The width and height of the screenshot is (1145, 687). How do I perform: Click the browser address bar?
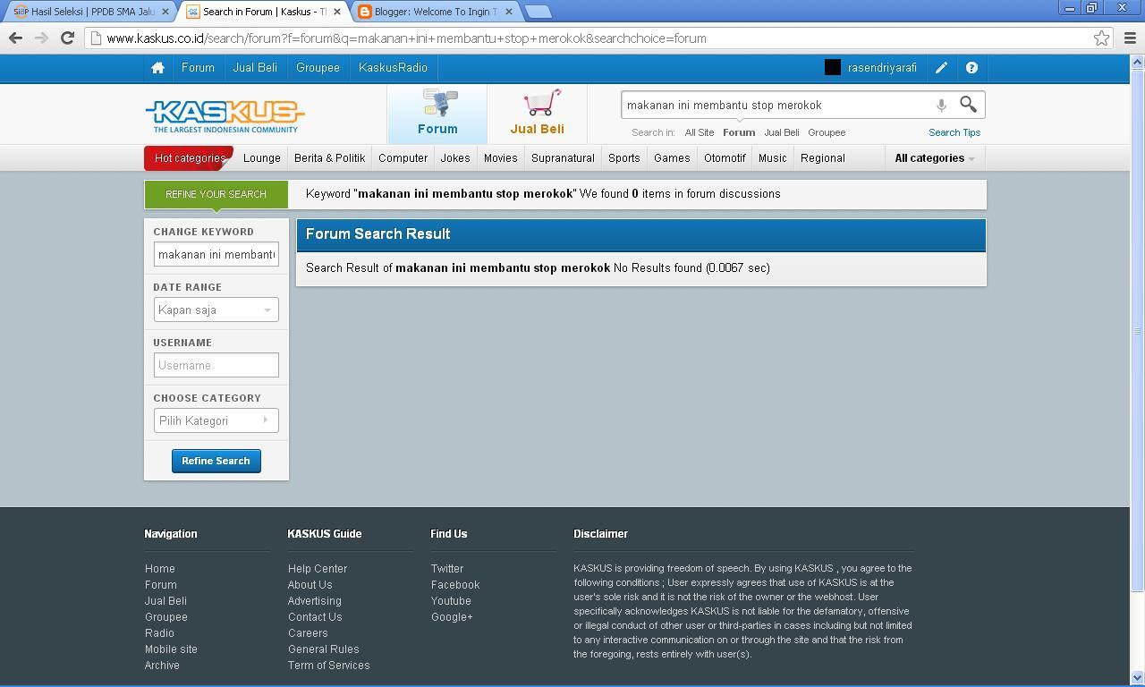[x=590, y=38]
